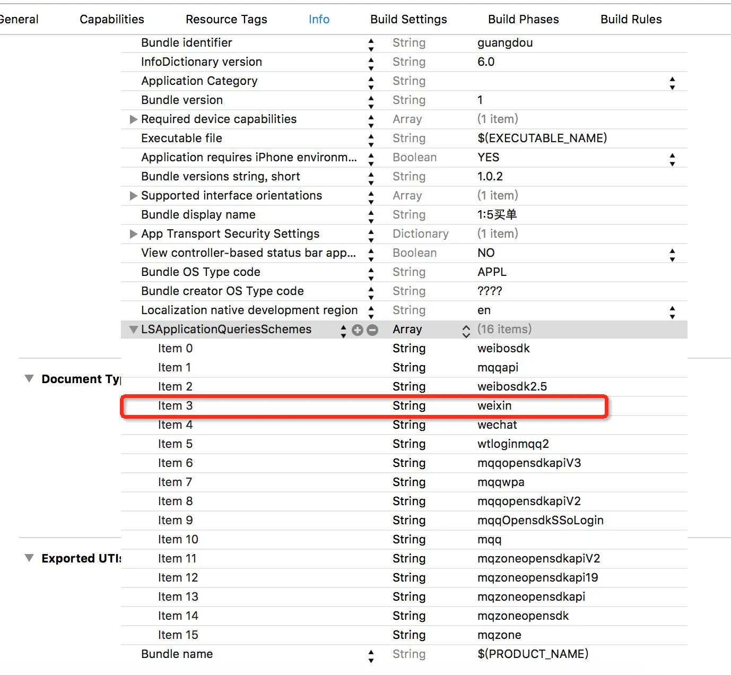Open Build Settings tab

[x=408, y=19]
